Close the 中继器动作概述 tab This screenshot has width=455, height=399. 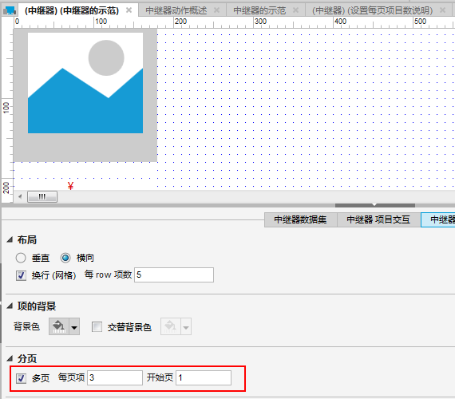click(216, 10)
